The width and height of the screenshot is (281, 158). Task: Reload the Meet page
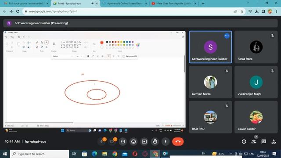point(18,11)
